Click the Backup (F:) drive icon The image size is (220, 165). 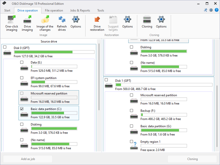click(134, 116)
